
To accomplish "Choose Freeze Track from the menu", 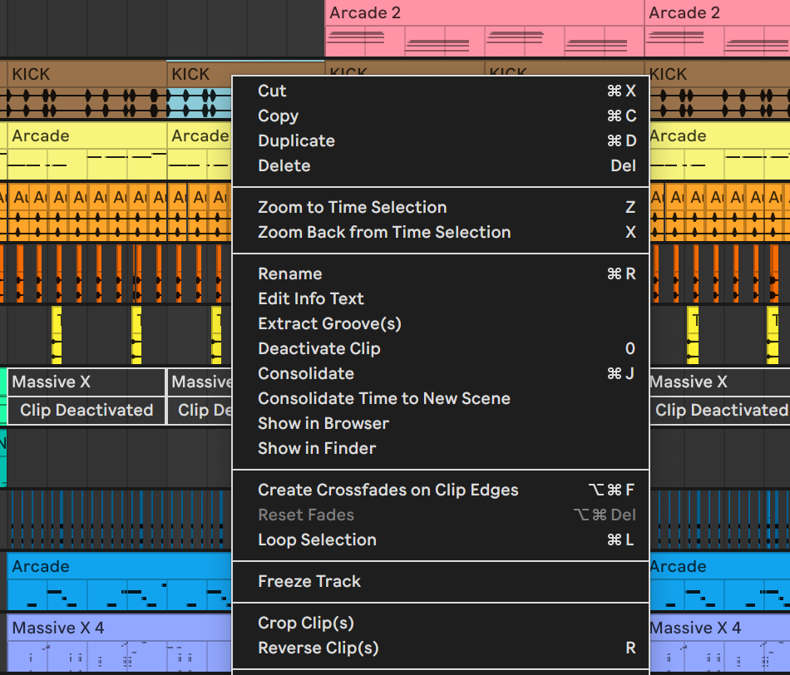I will point(441,581).
